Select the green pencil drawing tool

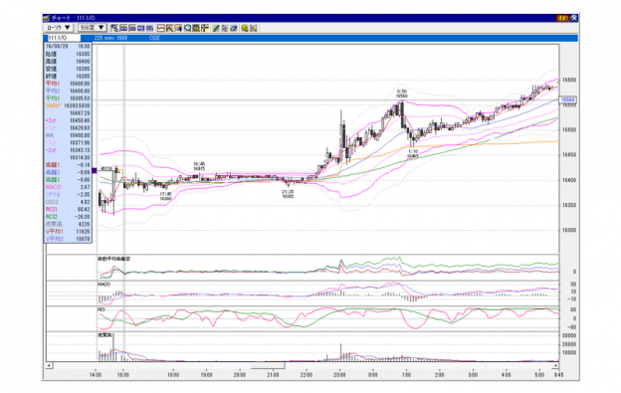pyautogui.click(x=216, y=28)
